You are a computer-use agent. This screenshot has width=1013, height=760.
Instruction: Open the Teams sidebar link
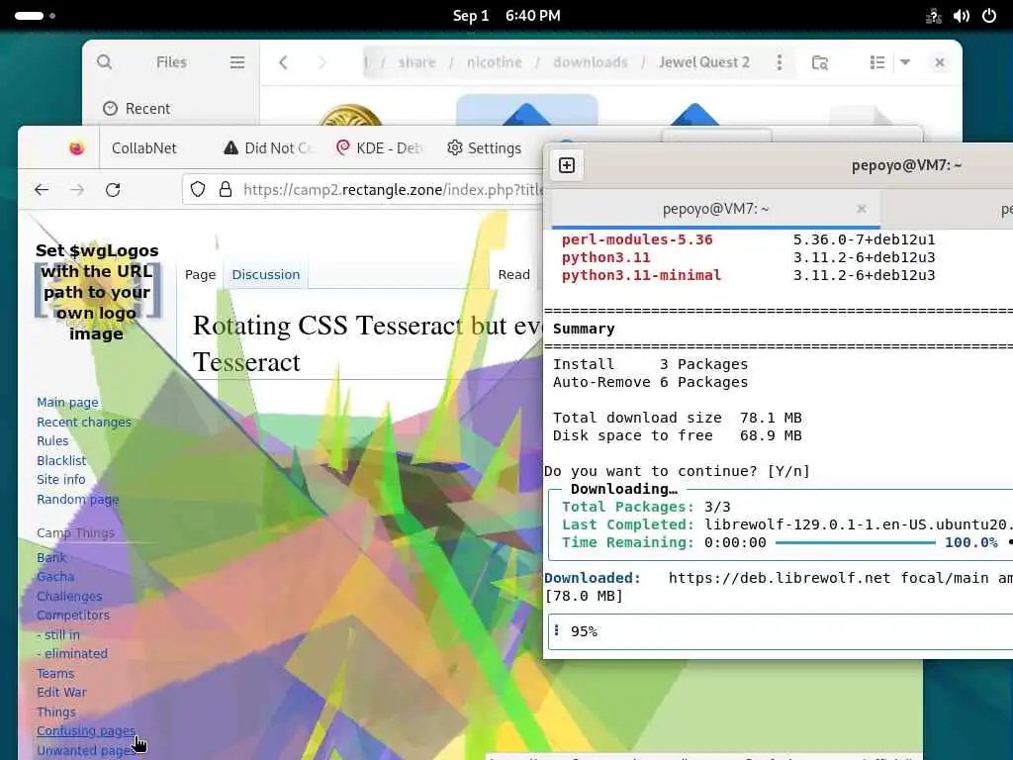[55, 673]
